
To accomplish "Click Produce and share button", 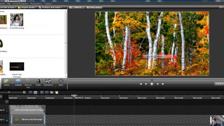I will pyautogui.click(x=50, y=7).
